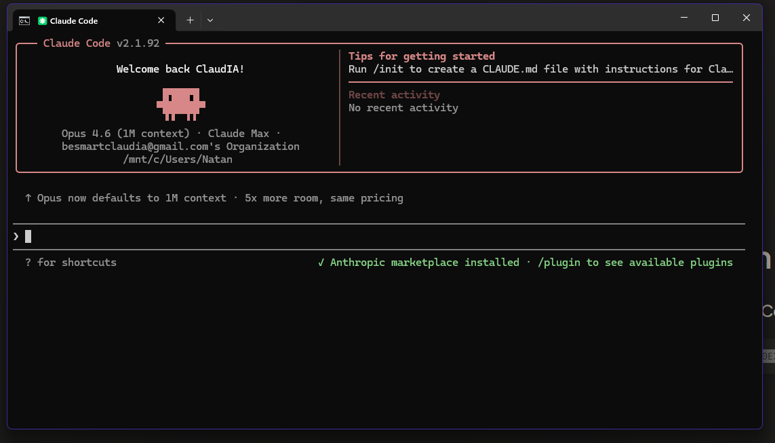Viewport: 775px width, 443px height.
Task: Click the prompt chevron symbol
Action: point(16,236)
